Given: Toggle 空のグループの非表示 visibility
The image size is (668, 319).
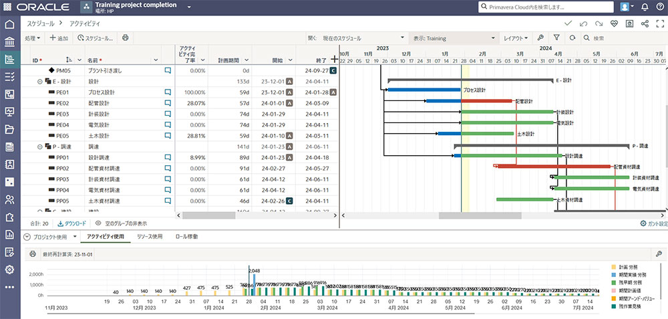Looking at the screenshot, I should pyautogui.click(x=122, y=223).
